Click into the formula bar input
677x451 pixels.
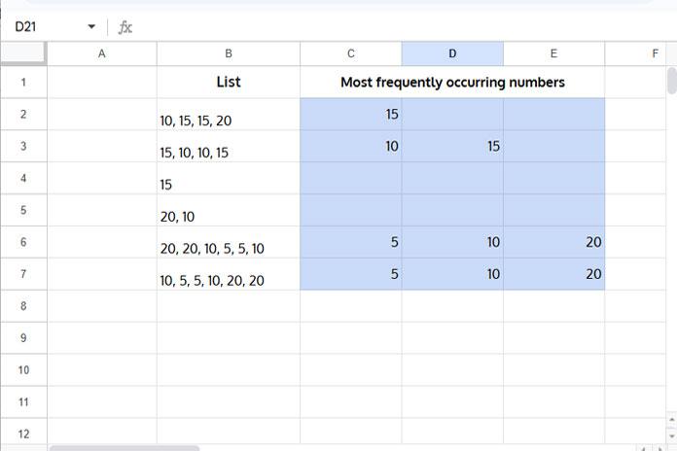[389, 27]
